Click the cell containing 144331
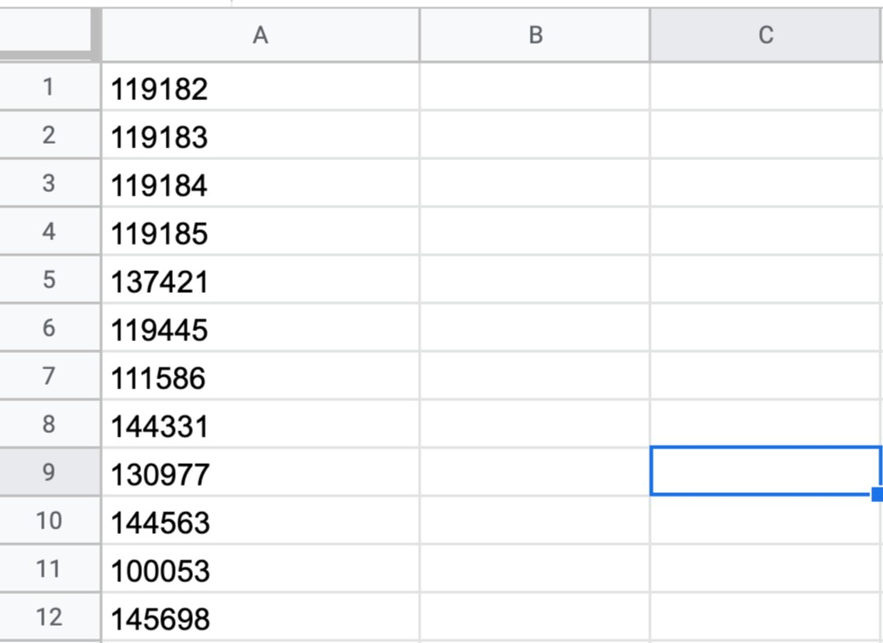Image resolution: width=883 pixels, height=643 pixels. pyautogui.click(x=260, y=426)
